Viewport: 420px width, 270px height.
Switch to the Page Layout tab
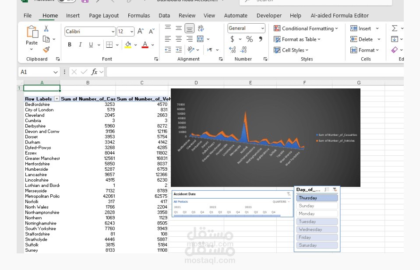pos(104,15)
